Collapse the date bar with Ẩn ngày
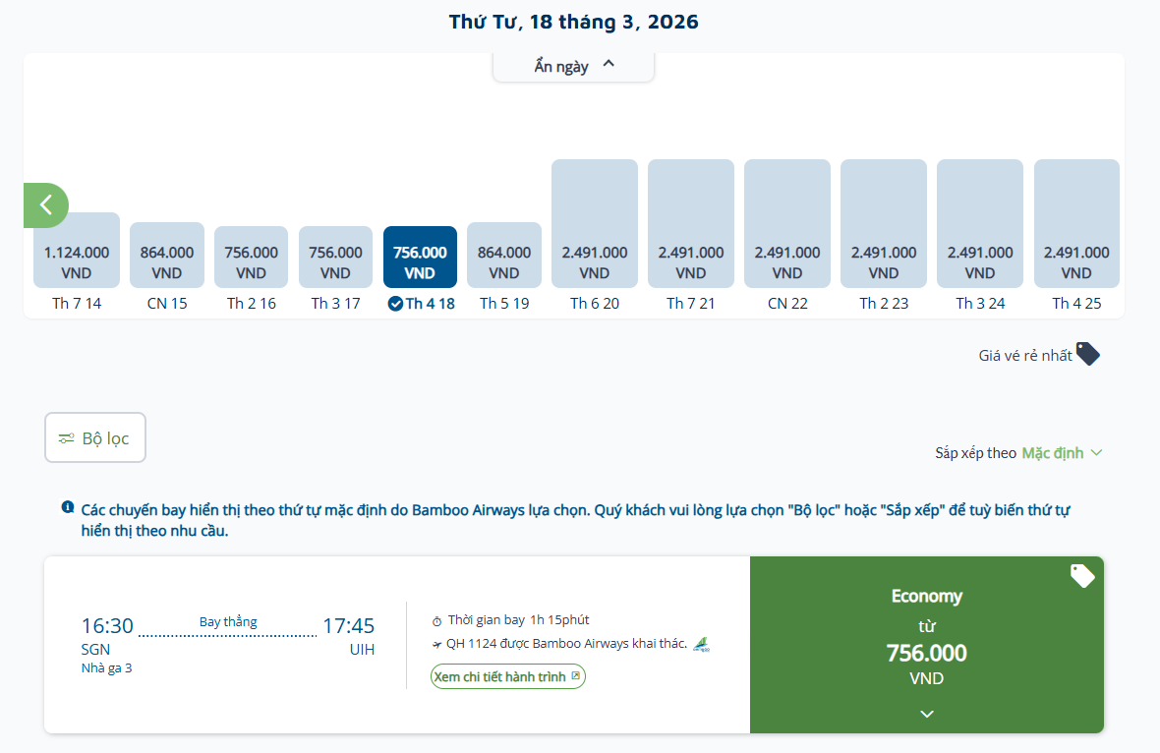The height and width of the screenshot is (753, 1160). click(x=574, y=66)
